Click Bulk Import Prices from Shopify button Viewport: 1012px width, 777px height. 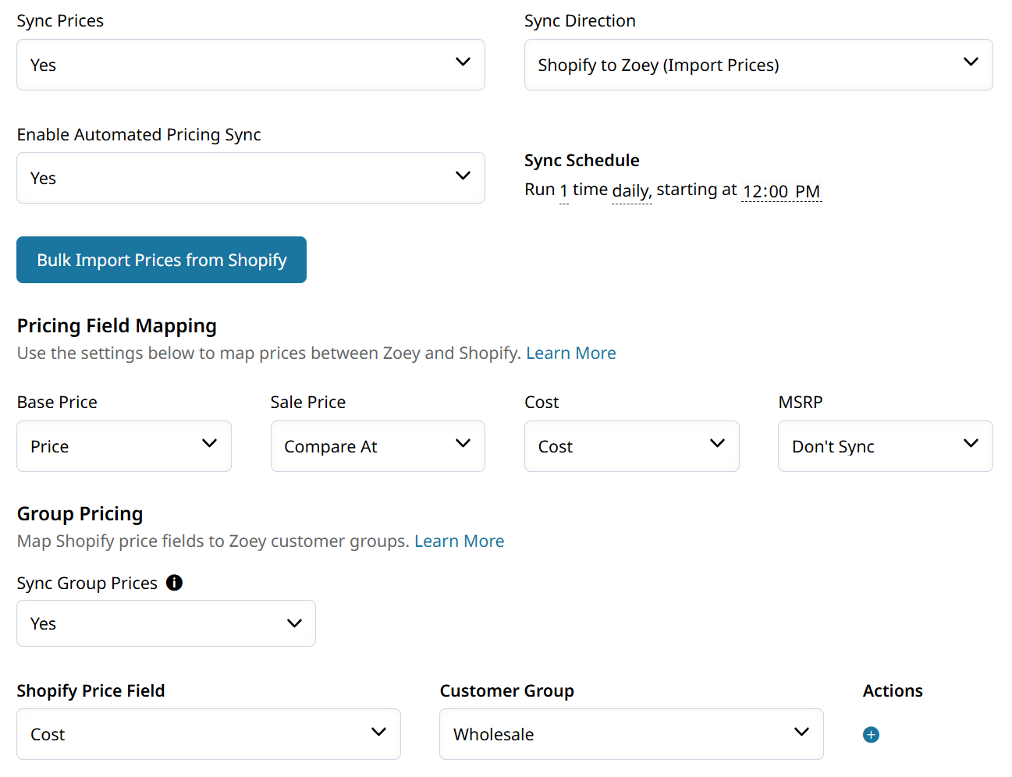click(162, 260)
